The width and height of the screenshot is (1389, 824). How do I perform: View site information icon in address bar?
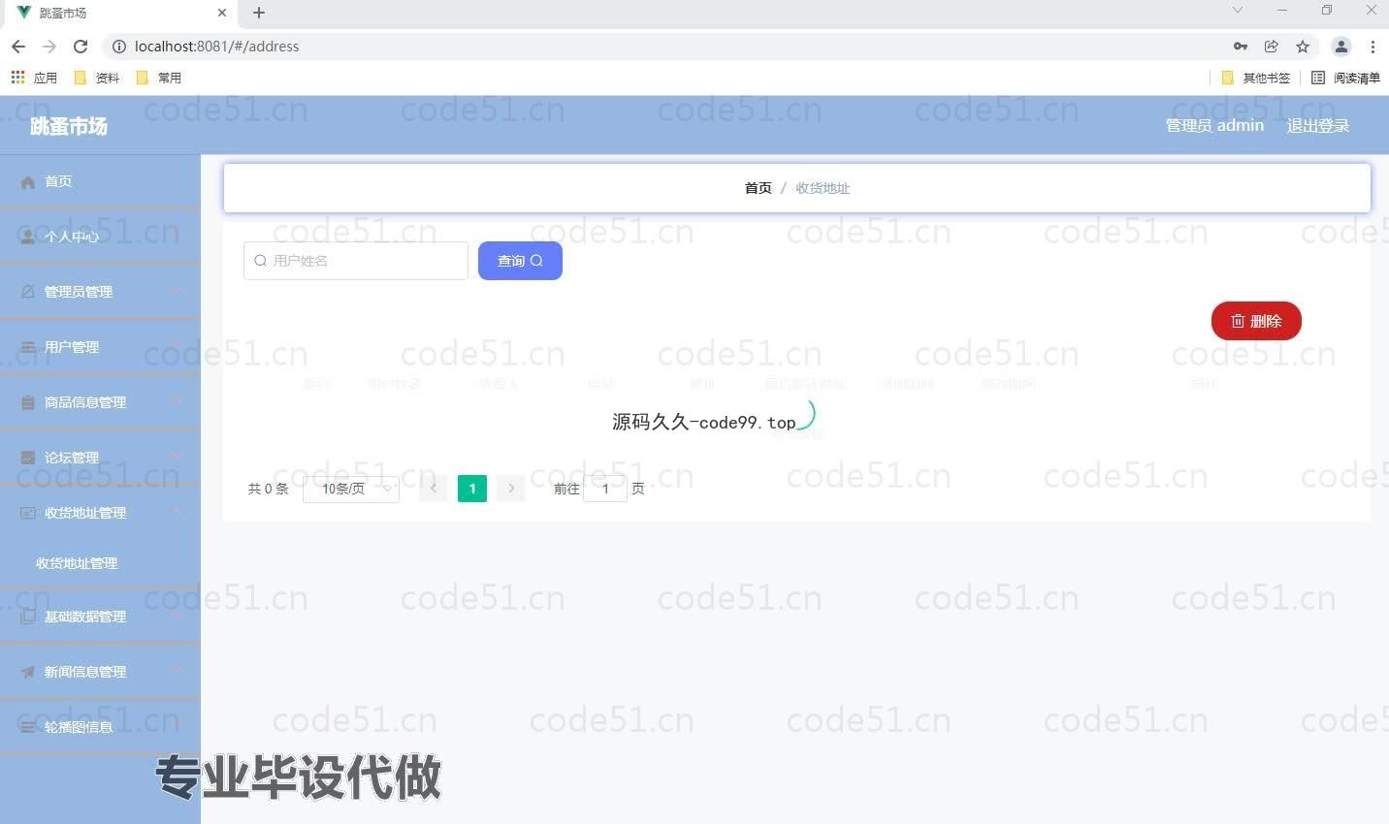pos(118,47)
